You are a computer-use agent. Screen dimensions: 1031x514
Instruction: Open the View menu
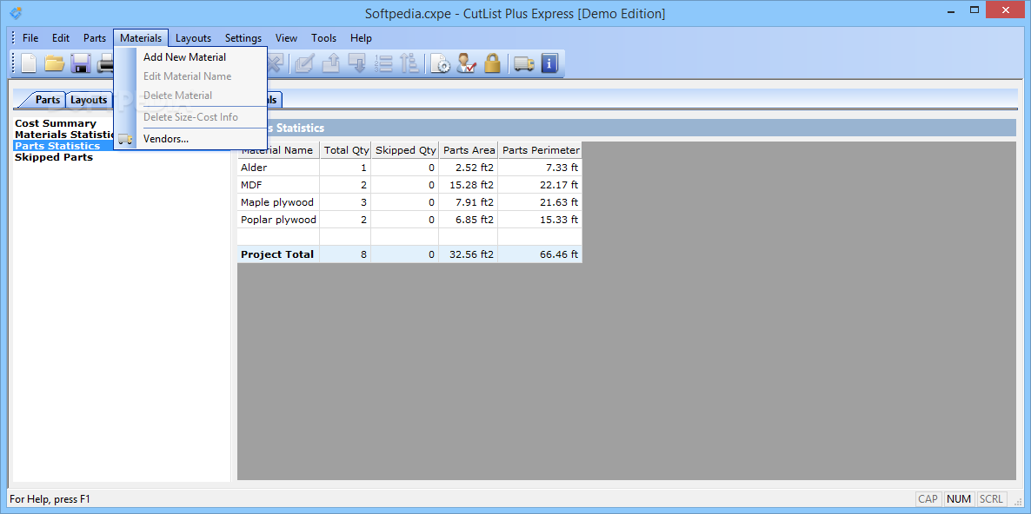tap(286, 38)
